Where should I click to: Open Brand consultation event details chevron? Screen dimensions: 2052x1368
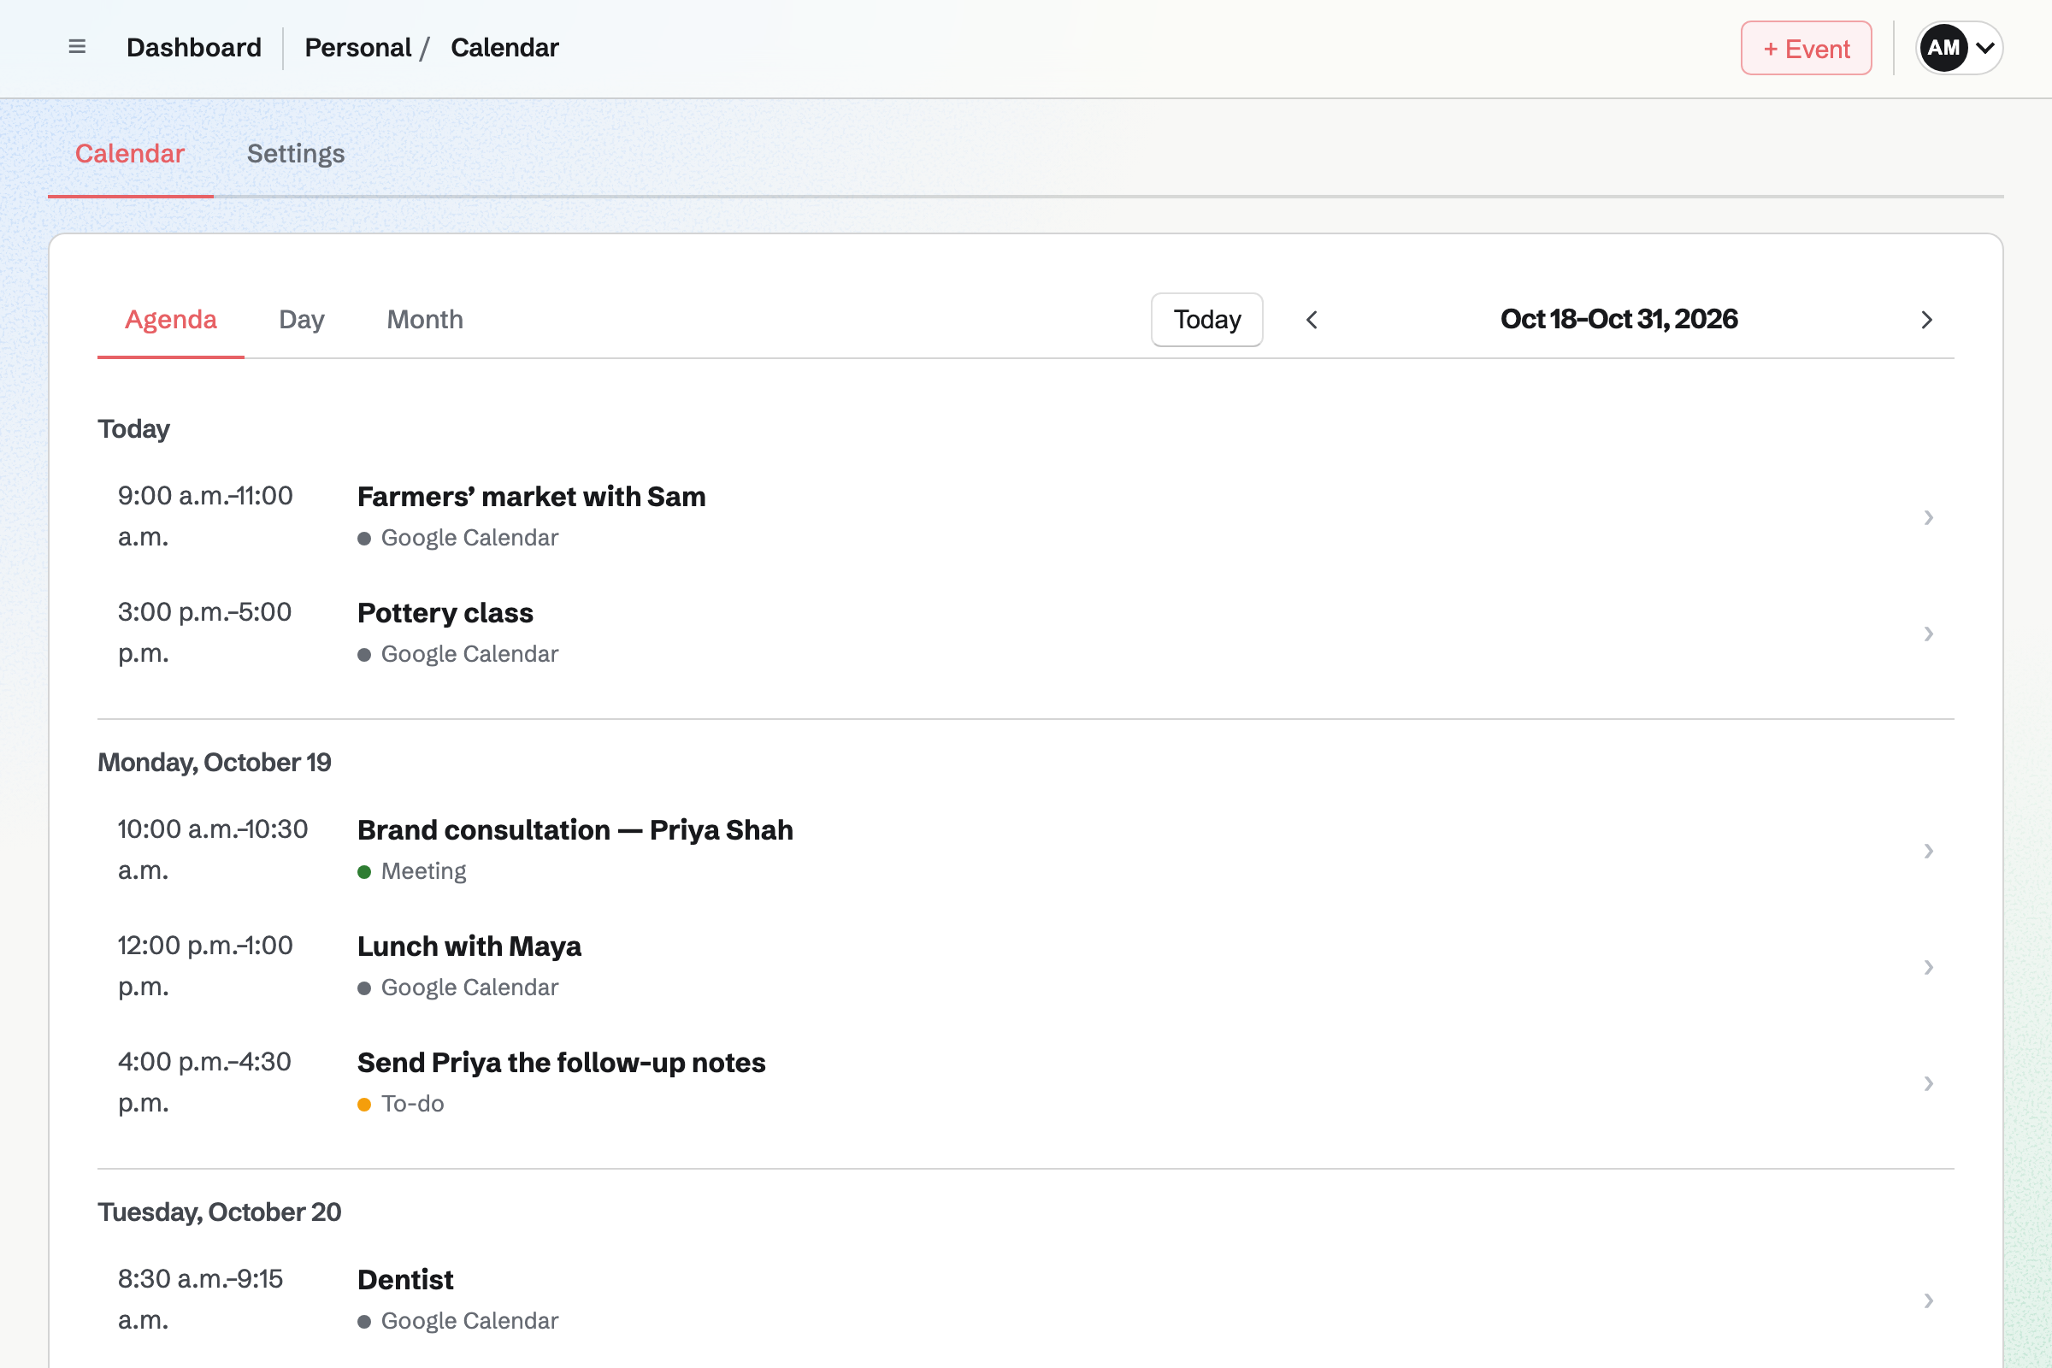click(1929, 851)
